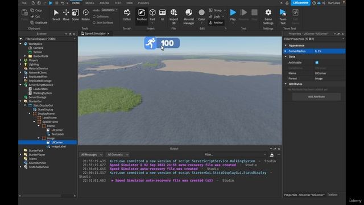Open the All Contexts dropdown
This screenshot has height=205, width=364.
(x=117, y=154)
